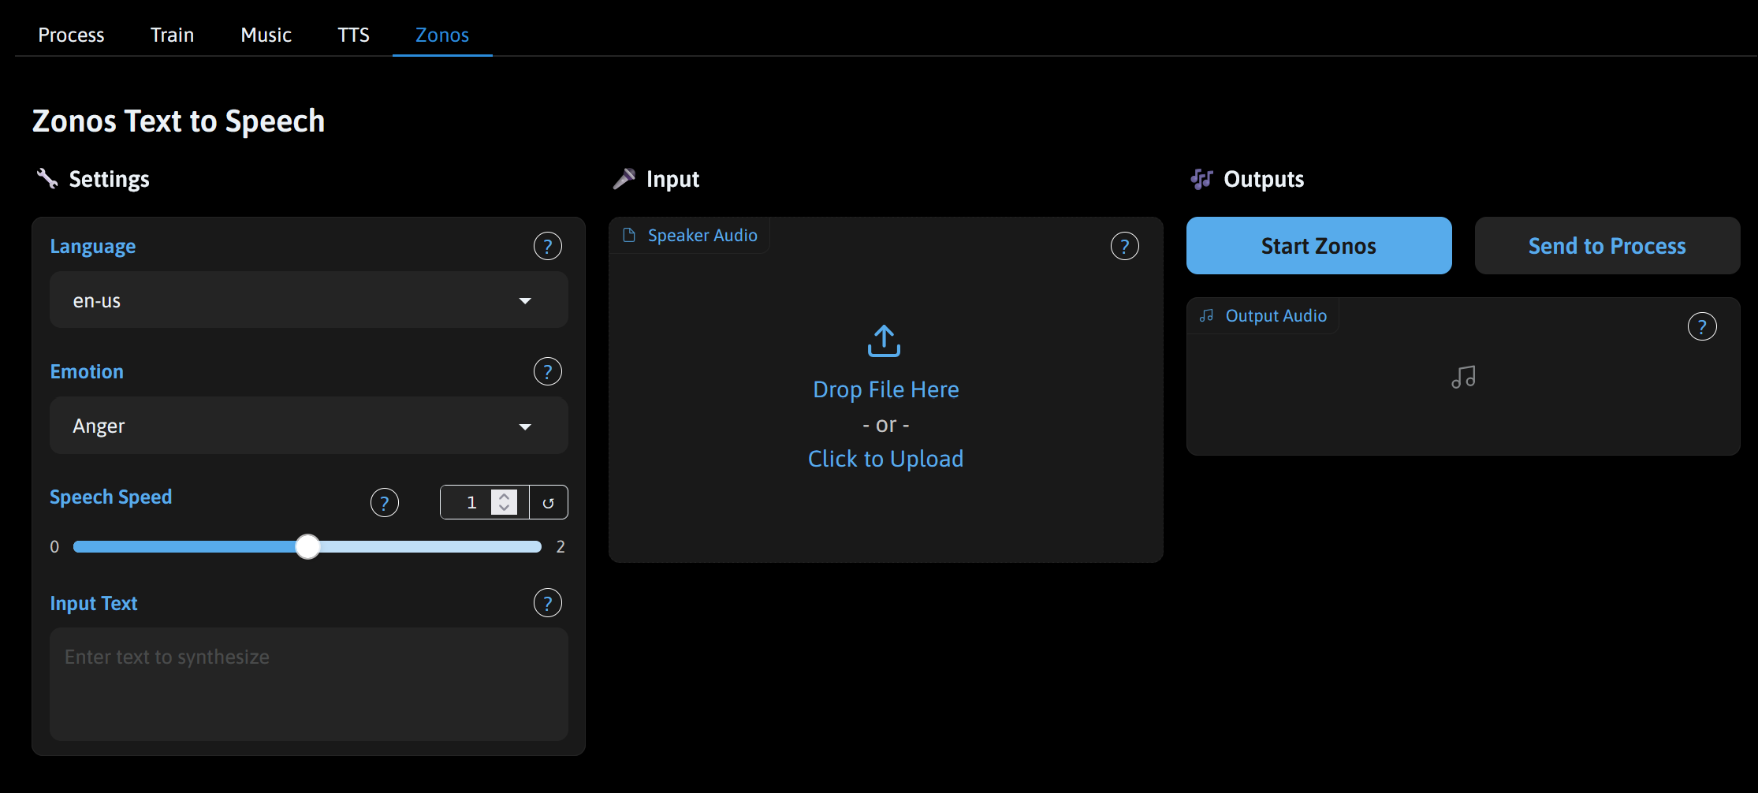Screen dimensions: 1758x793
Task: Click the Speech Speed label
Action: (110, 497)
